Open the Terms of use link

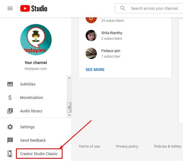tap(89, 146)
